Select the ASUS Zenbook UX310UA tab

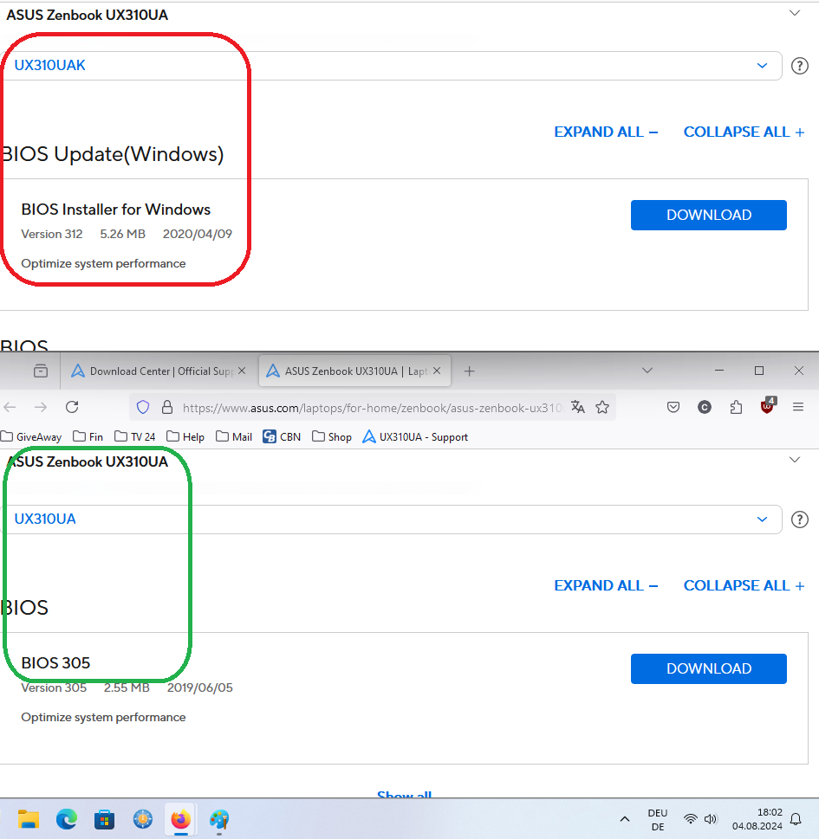[354, 371]
